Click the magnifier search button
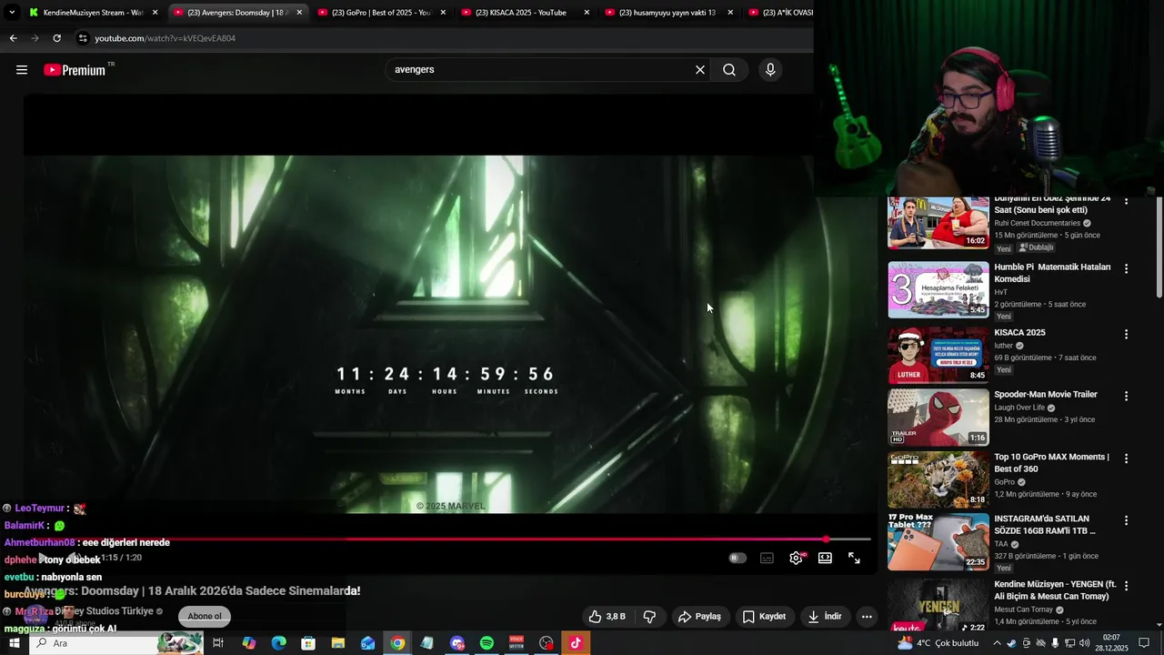The image size is (1164, 655). coord(729,70)
